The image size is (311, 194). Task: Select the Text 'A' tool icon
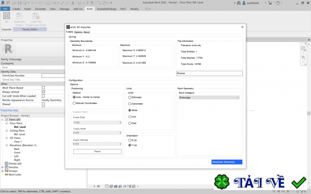[73, 3]
